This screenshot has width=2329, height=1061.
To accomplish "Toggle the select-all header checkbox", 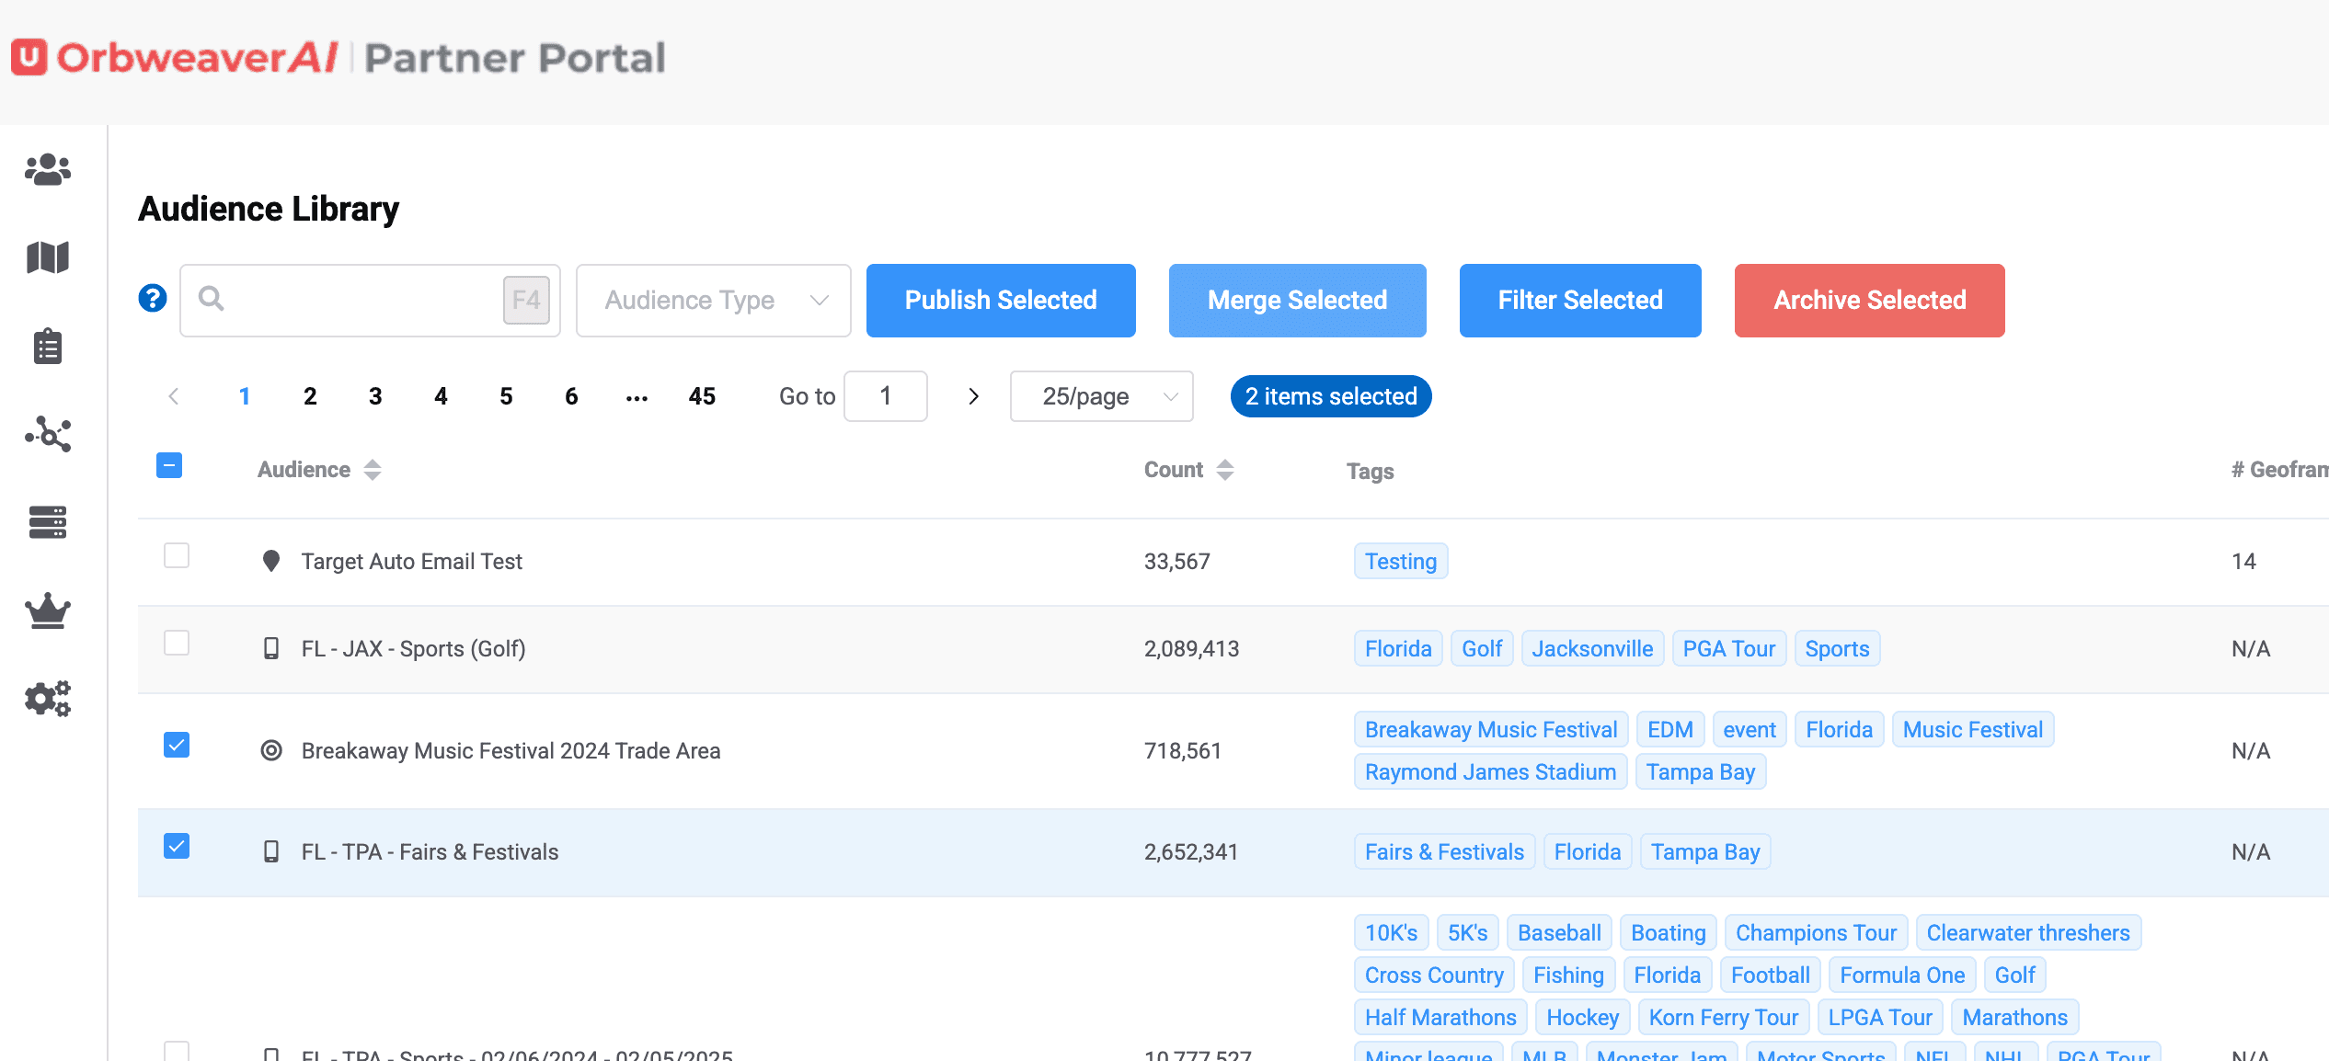I will tap(169, 466).
